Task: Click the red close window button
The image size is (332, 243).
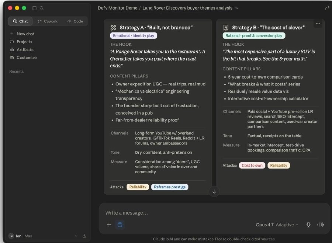Action: click(x=10, y=8)
